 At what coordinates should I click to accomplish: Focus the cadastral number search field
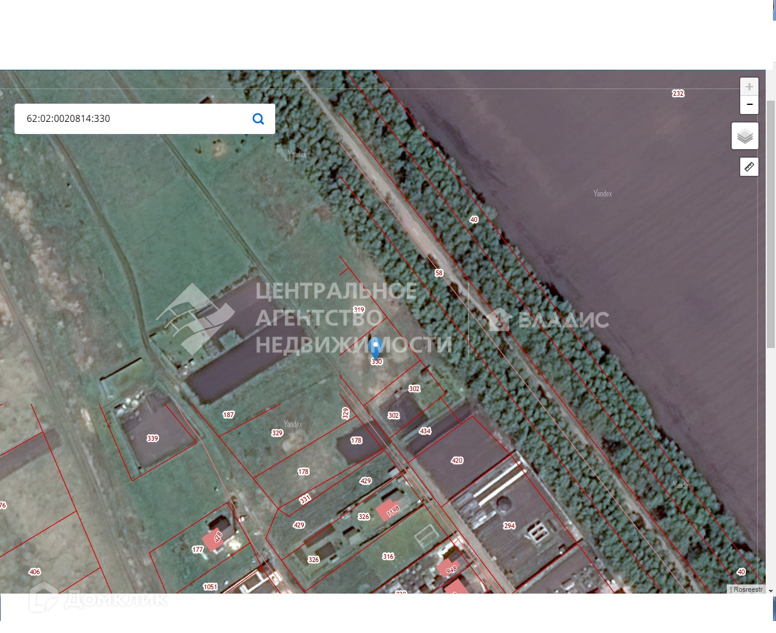tap(145, 119)
